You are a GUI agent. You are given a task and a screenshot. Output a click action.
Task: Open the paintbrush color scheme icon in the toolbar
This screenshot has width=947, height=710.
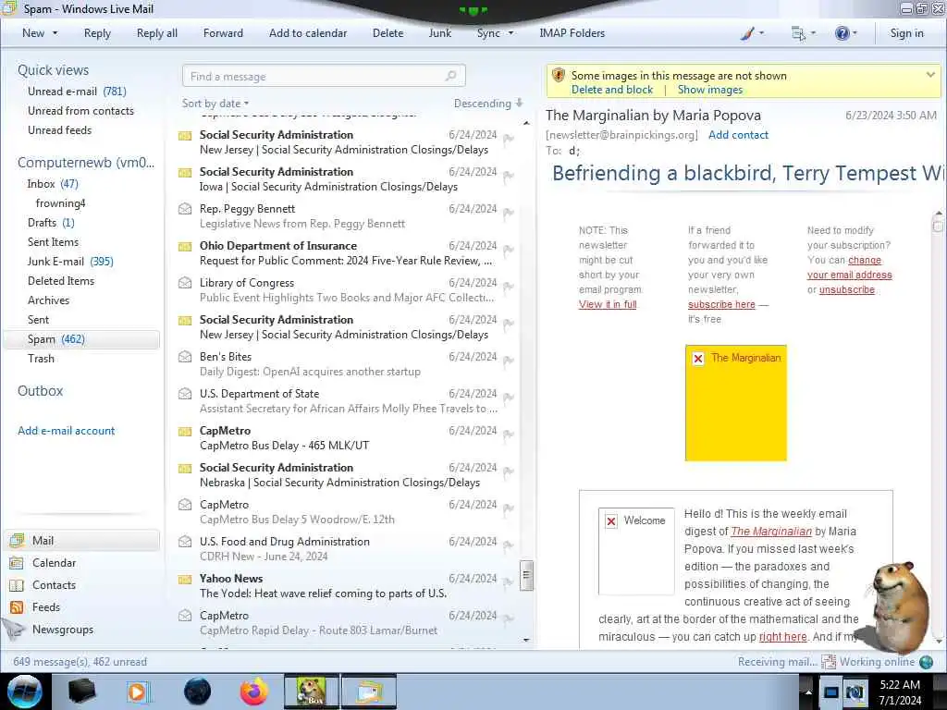click(x=747, y=33)
